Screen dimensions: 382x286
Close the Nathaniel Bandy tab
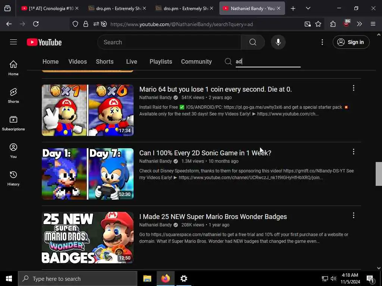click(x=279, y=8)
